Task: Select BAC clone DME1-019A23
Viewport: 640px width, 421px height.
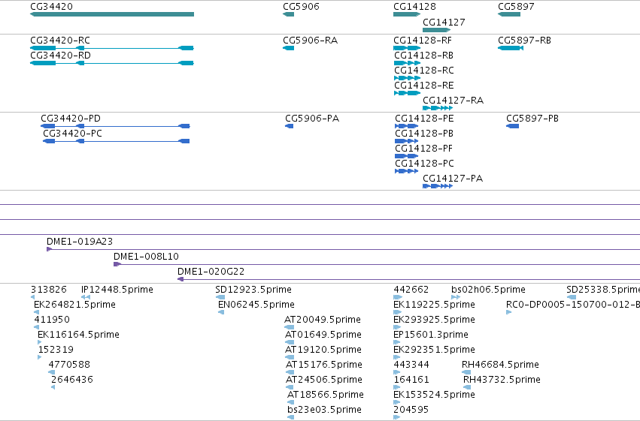Action: pyautogui.click(x=343, y=249)
